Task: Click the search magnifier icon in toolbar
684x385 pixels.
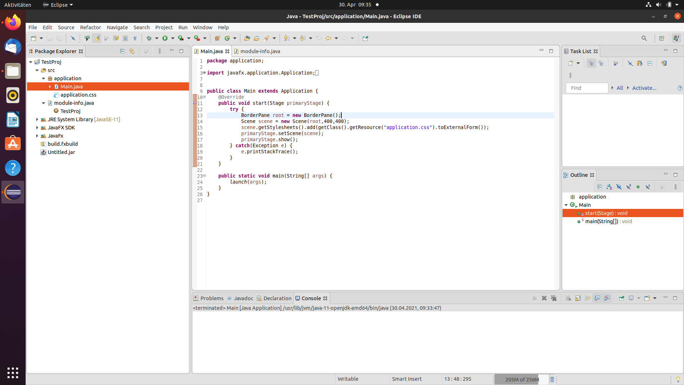Action: tap(644, 38)
